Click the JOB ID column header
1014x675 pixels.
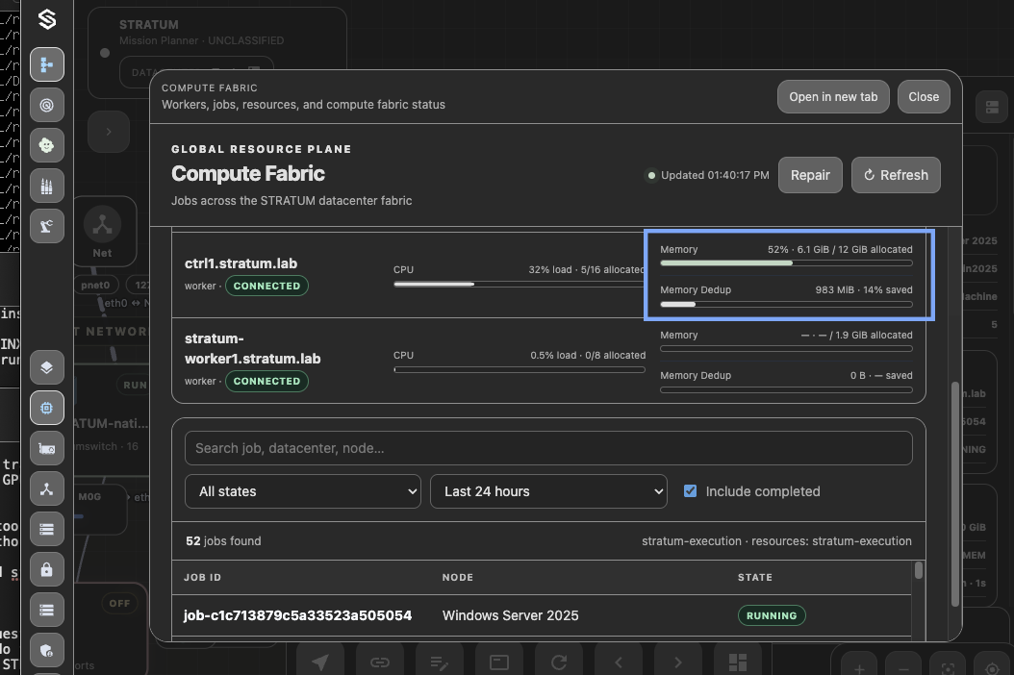[202, 577]
